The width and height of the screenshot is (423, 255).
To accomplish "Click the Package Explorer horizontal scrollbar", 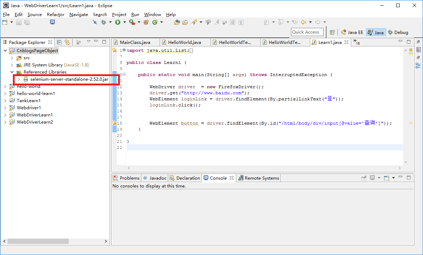I will point(38,241).
